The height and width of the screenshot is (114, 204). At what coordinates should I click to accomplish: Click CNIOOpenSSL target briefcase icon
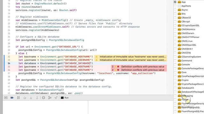[x=179, y=45]
